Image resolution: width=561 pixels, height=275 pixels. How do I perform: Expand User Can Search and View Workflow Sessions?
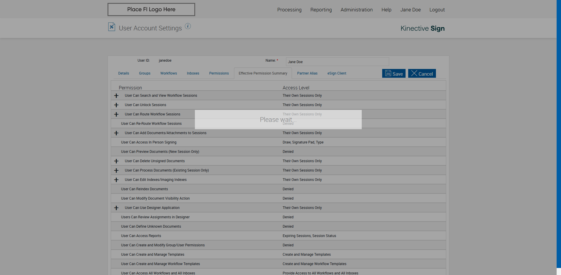pos(116,96)
